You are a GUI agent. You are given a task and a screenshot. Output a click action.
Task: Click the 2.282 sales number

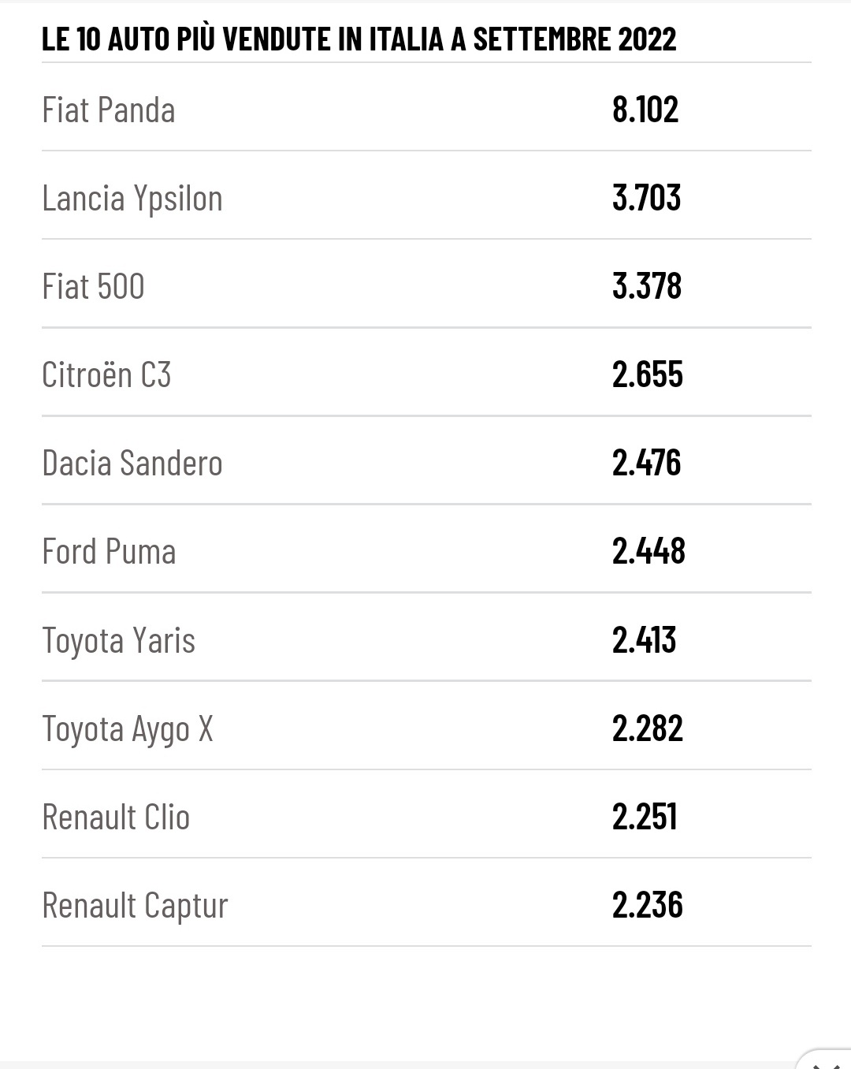(x=648, y=728)
